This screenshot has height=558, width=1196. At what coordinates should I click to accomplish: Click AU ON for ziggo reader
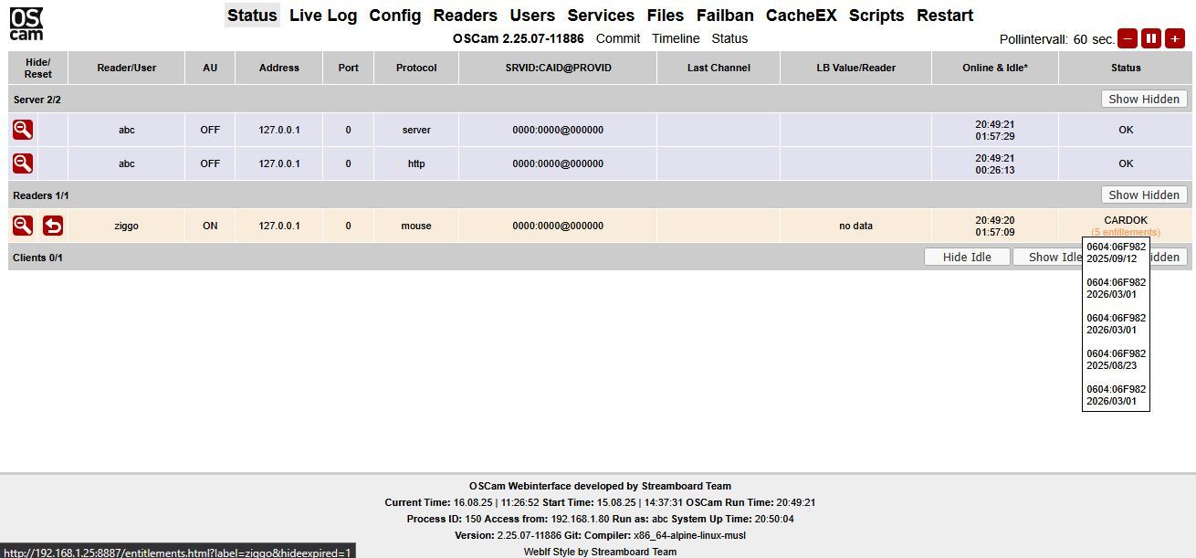point(210,226)
